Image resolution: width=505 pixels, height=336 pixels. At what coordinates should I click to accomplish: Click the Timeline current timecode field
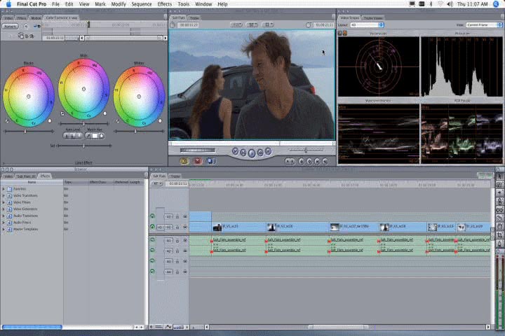(177, 183)
